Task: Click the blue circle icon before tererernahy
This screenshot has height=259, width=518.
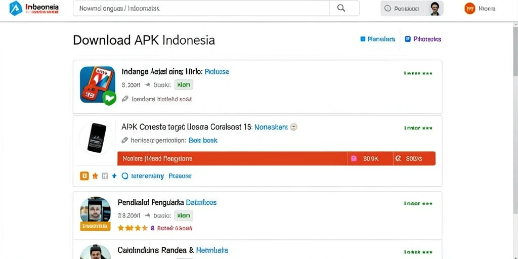Action: [x=125, y=176]
